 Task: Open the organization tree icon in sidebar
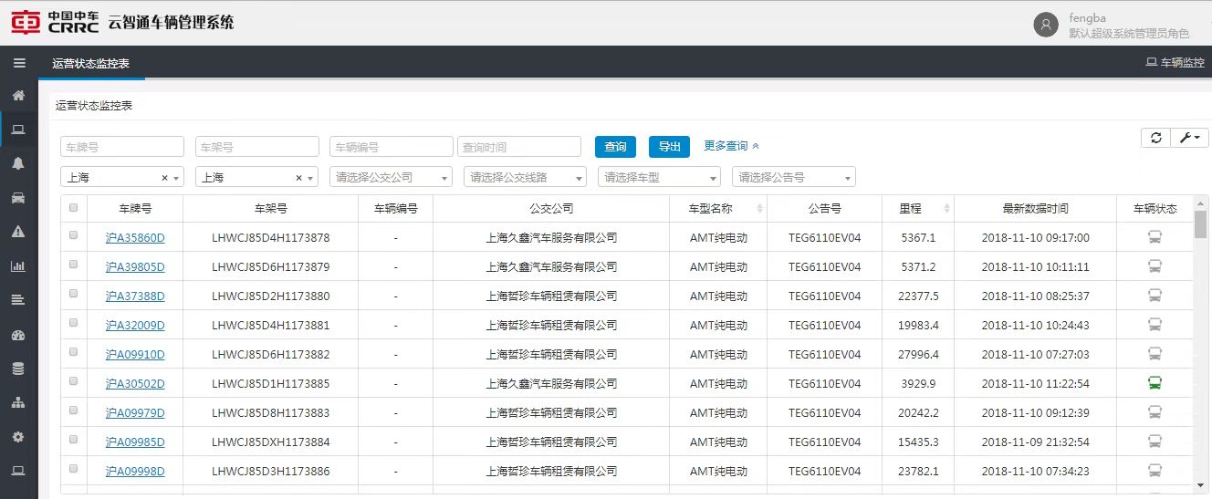(x=18, y=402)
